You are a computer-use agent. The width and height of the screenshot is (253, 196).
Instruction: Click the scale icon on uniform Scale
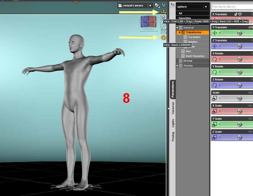[215, 98]
